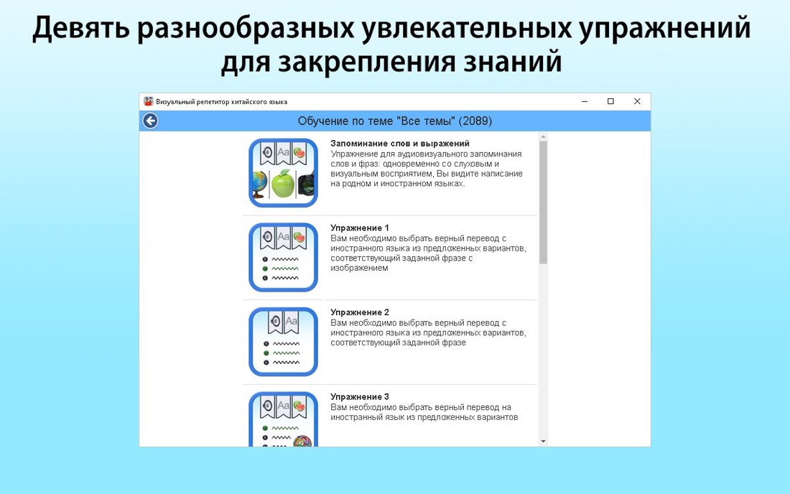
Task: Select the Упражнение 3 title text
Action: click(360, 397)
